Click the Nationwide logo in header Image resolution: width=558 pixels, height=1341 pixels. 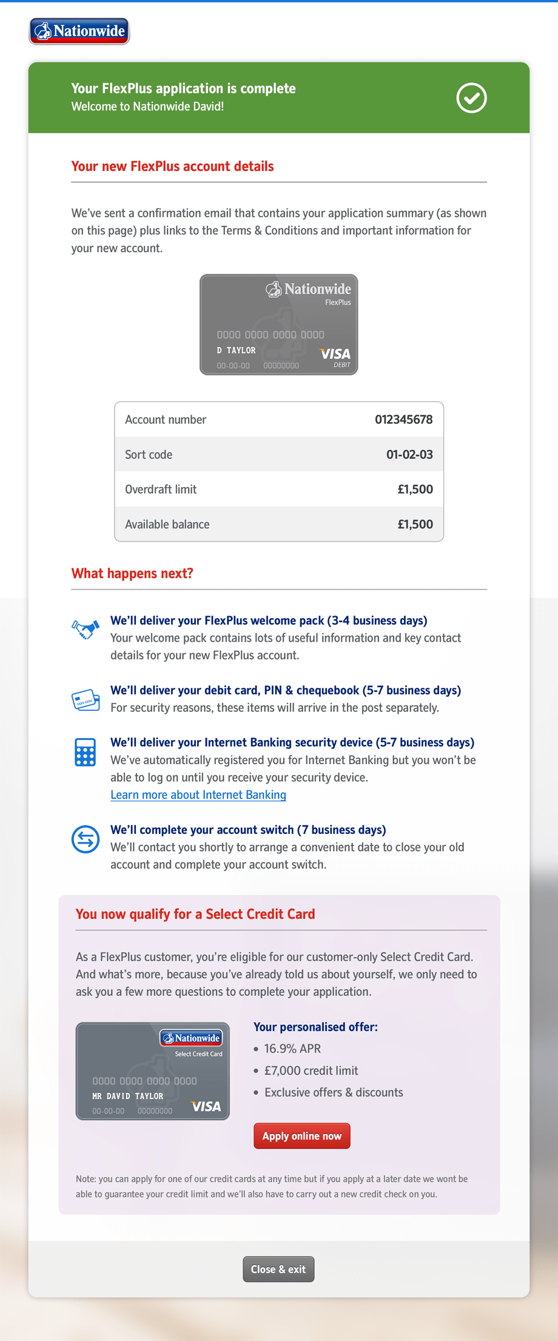[x=79, y=31]
